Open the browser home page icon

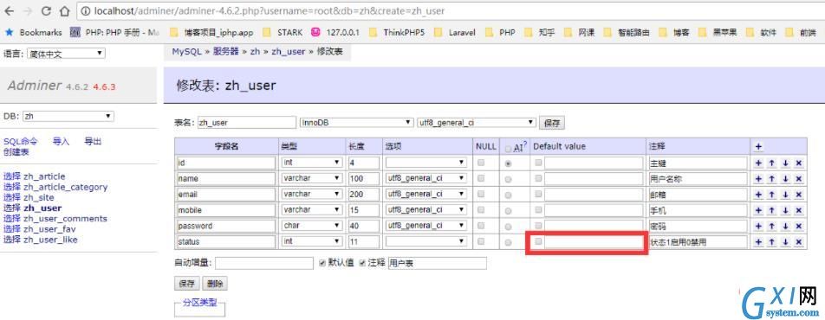pos(64,10)
